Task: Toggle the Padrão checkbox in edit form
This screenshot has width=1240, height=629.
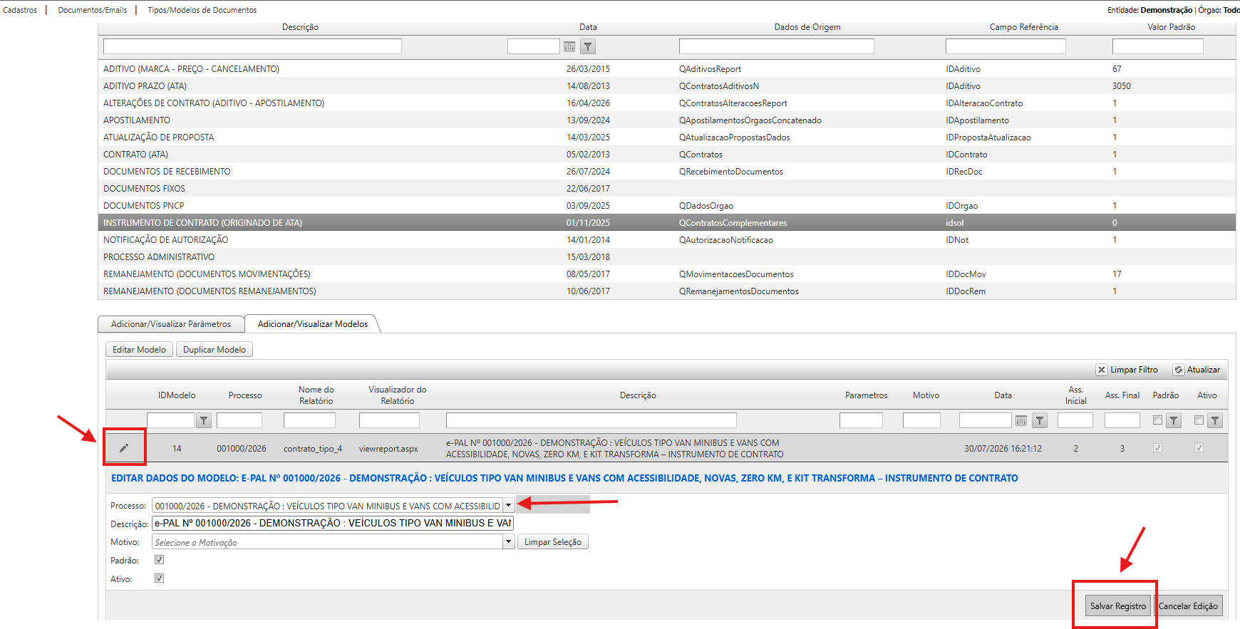Action: click(x=159, y=560)
